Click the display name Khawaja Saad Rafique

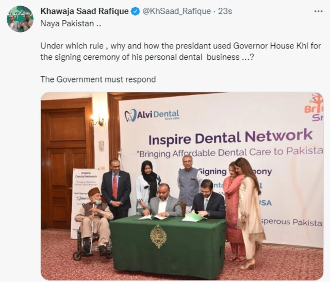[85, 11]
